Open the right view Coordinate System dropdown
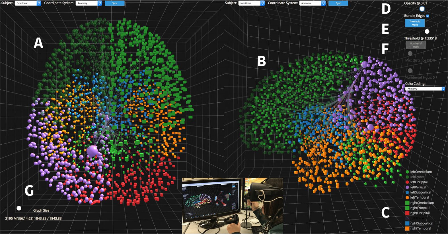 pos(313,3)
